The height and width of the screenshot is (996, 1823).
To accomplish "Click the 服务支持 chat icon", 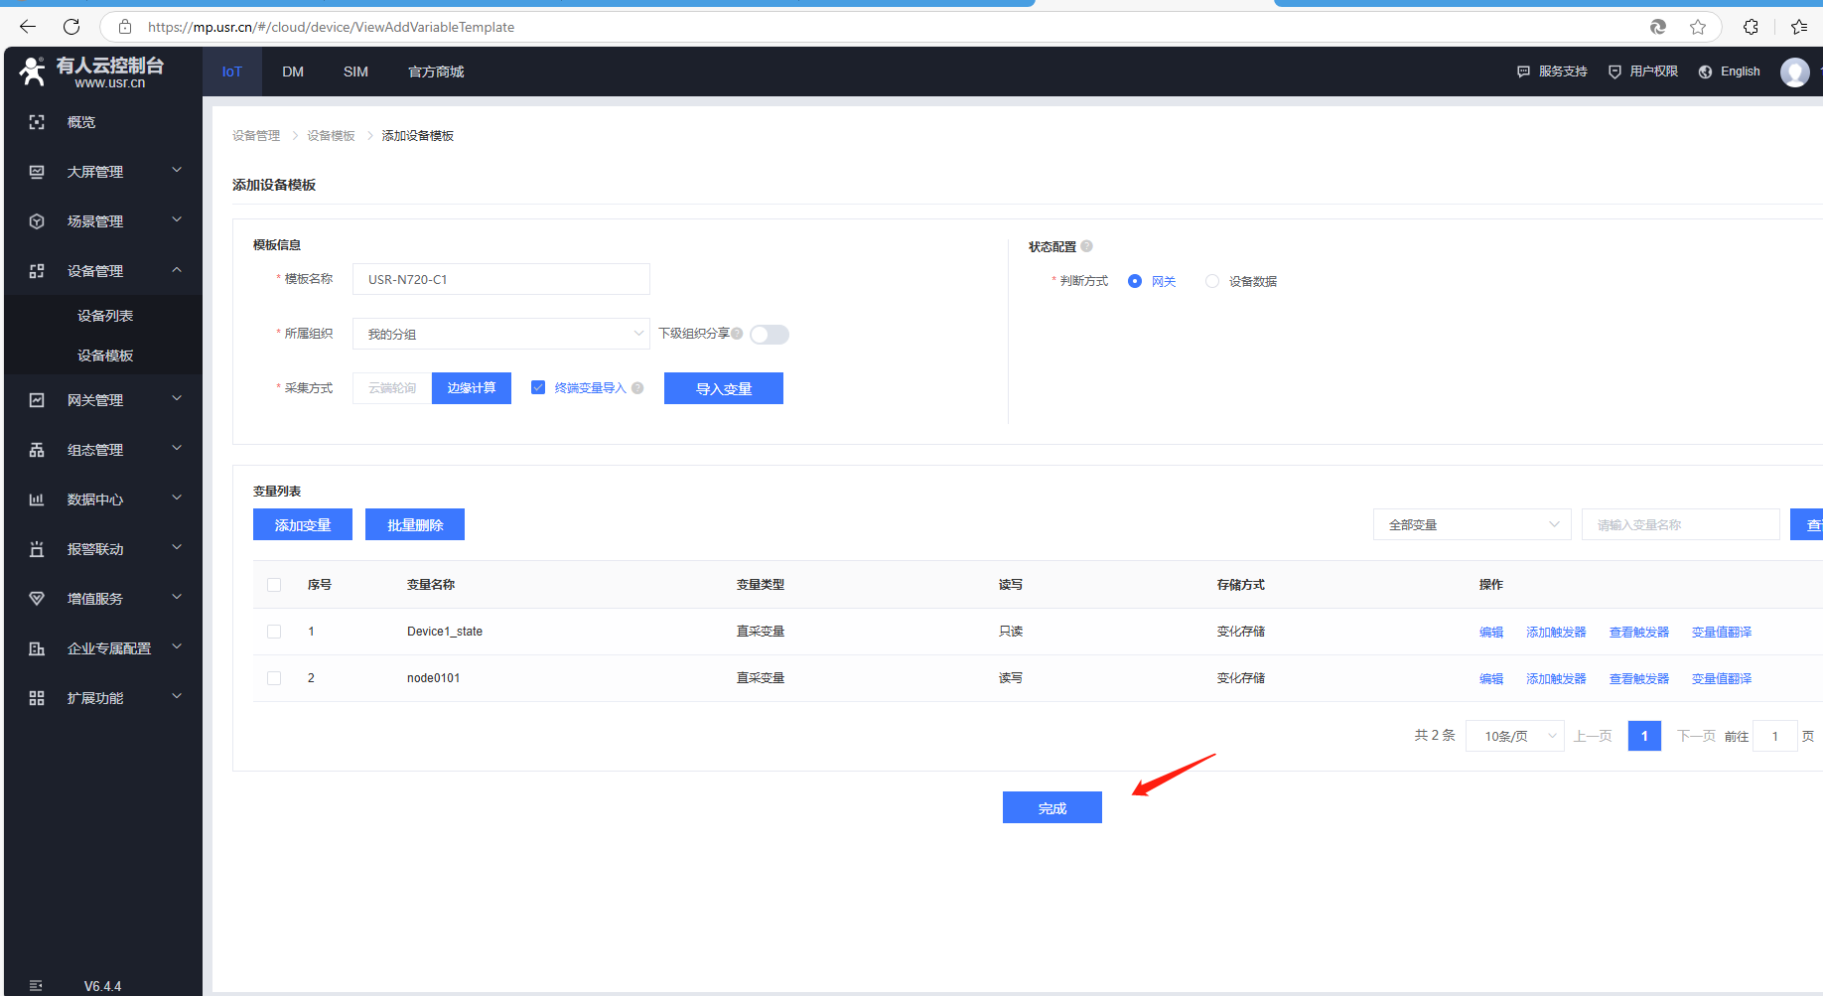I will (x=1523, y=71).
